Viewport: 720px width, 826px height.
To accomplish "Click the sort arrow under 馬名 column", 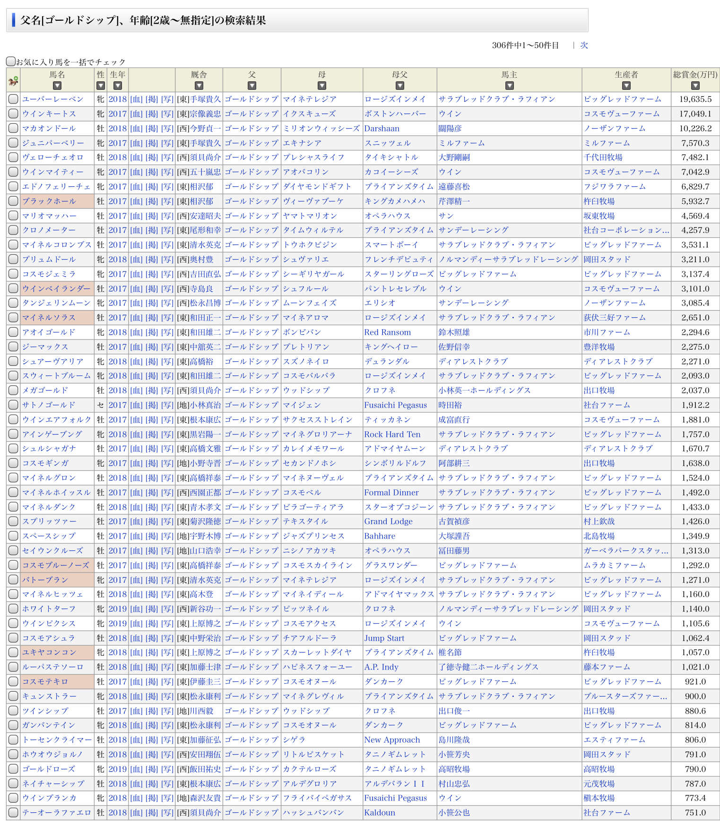I will (57, 86).
